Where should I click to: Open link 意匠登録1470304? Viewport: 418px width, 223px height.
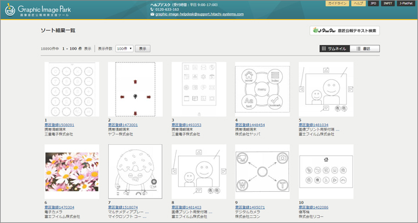tap(59, 207)
